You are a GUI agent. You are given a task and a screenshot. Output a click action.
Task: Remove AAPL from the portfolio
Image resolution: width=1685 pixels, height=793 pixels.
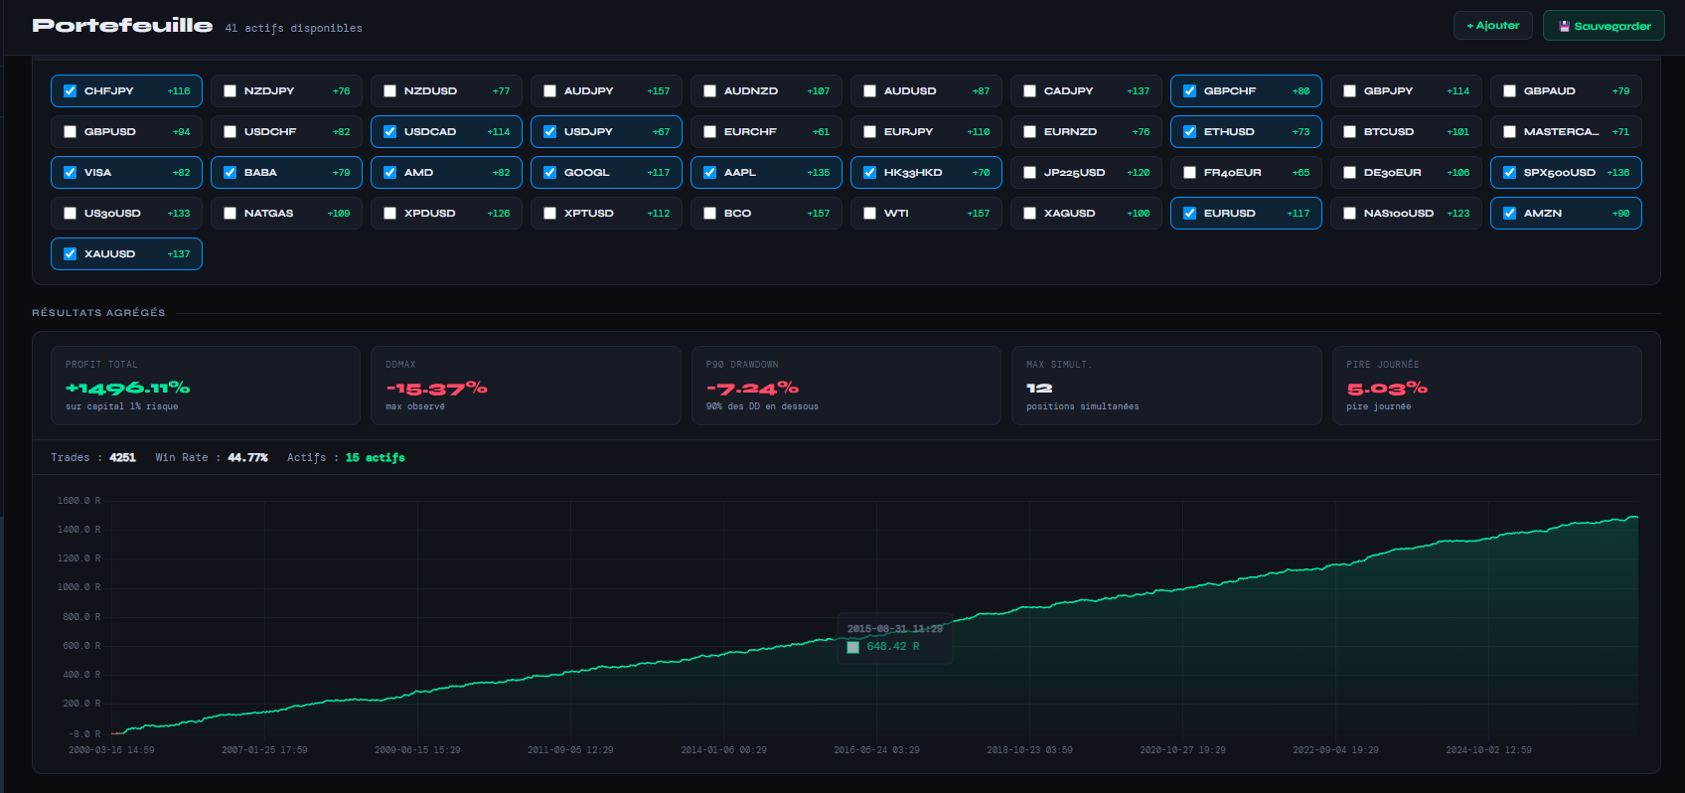point(710,172)
